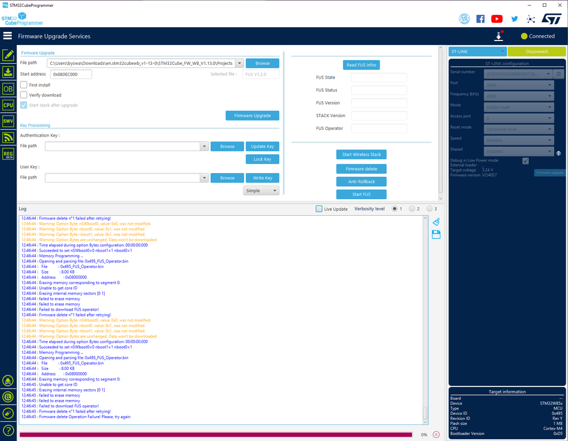Click Browse next to firmware file path
Screen dimensions: 568x441
point(262,63)
